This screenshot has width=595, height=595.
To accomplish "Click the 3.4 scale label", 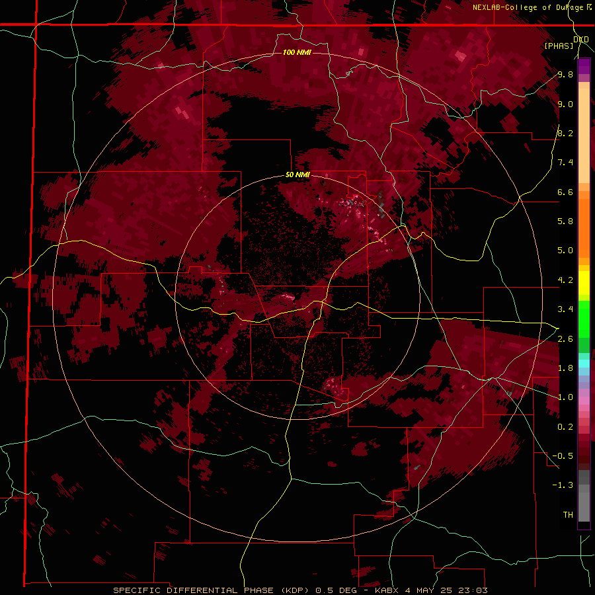I will coord(565,309).
